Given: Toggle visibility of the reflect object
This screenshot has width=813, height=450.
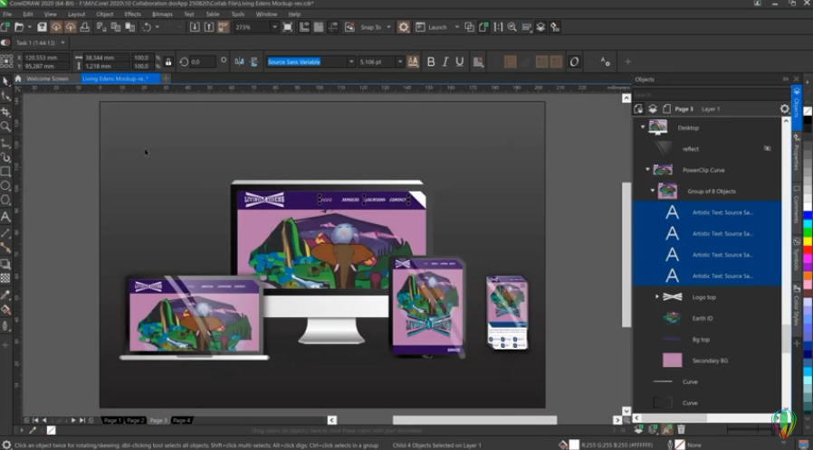Looking at the screenshot, I should tap(768, 148).
